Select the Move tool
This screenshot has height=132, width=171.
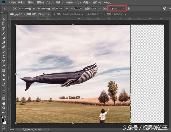tap(4, 19)
